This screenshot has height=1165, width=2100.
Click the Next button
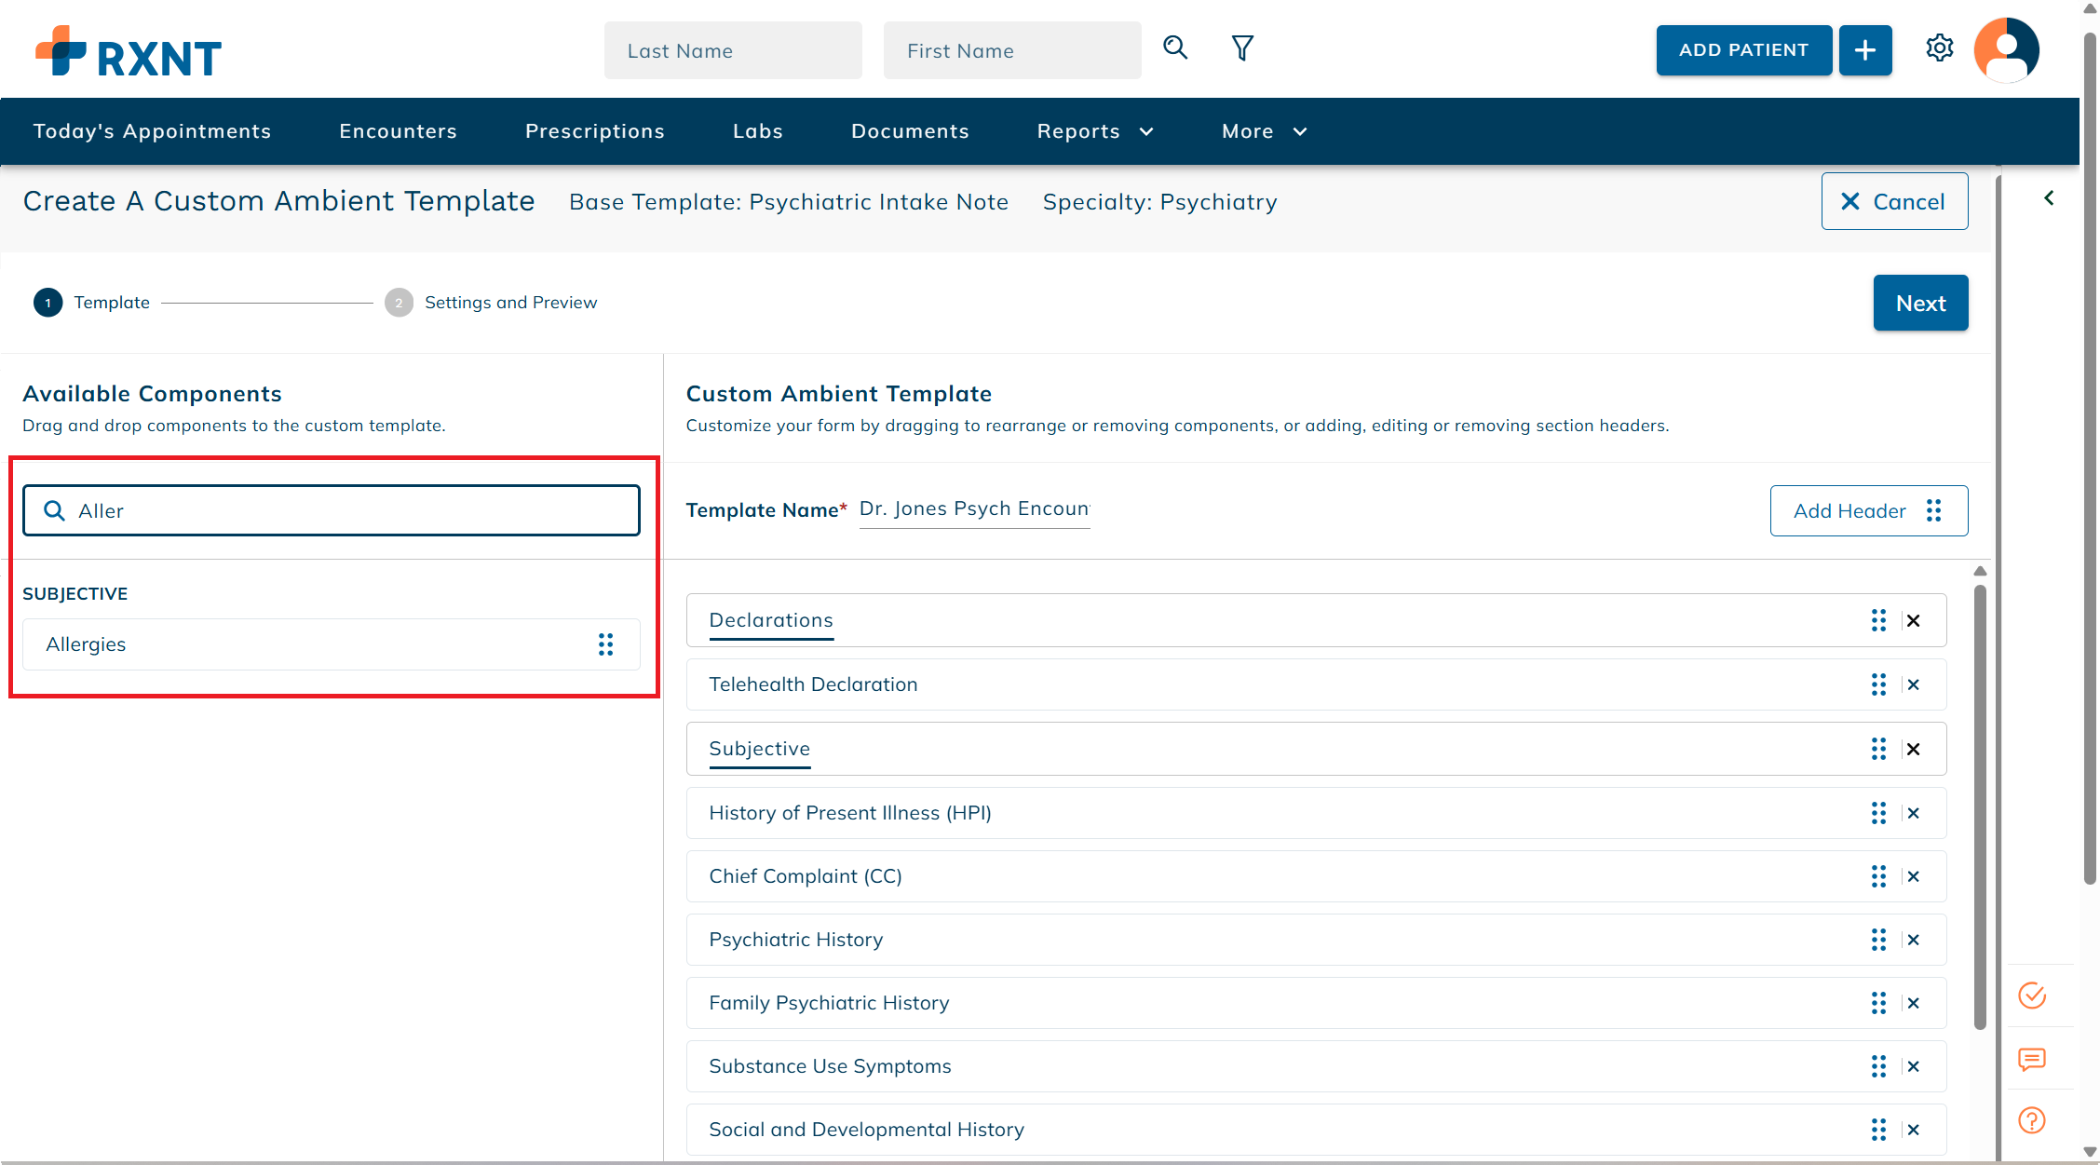pos(1920,304)
